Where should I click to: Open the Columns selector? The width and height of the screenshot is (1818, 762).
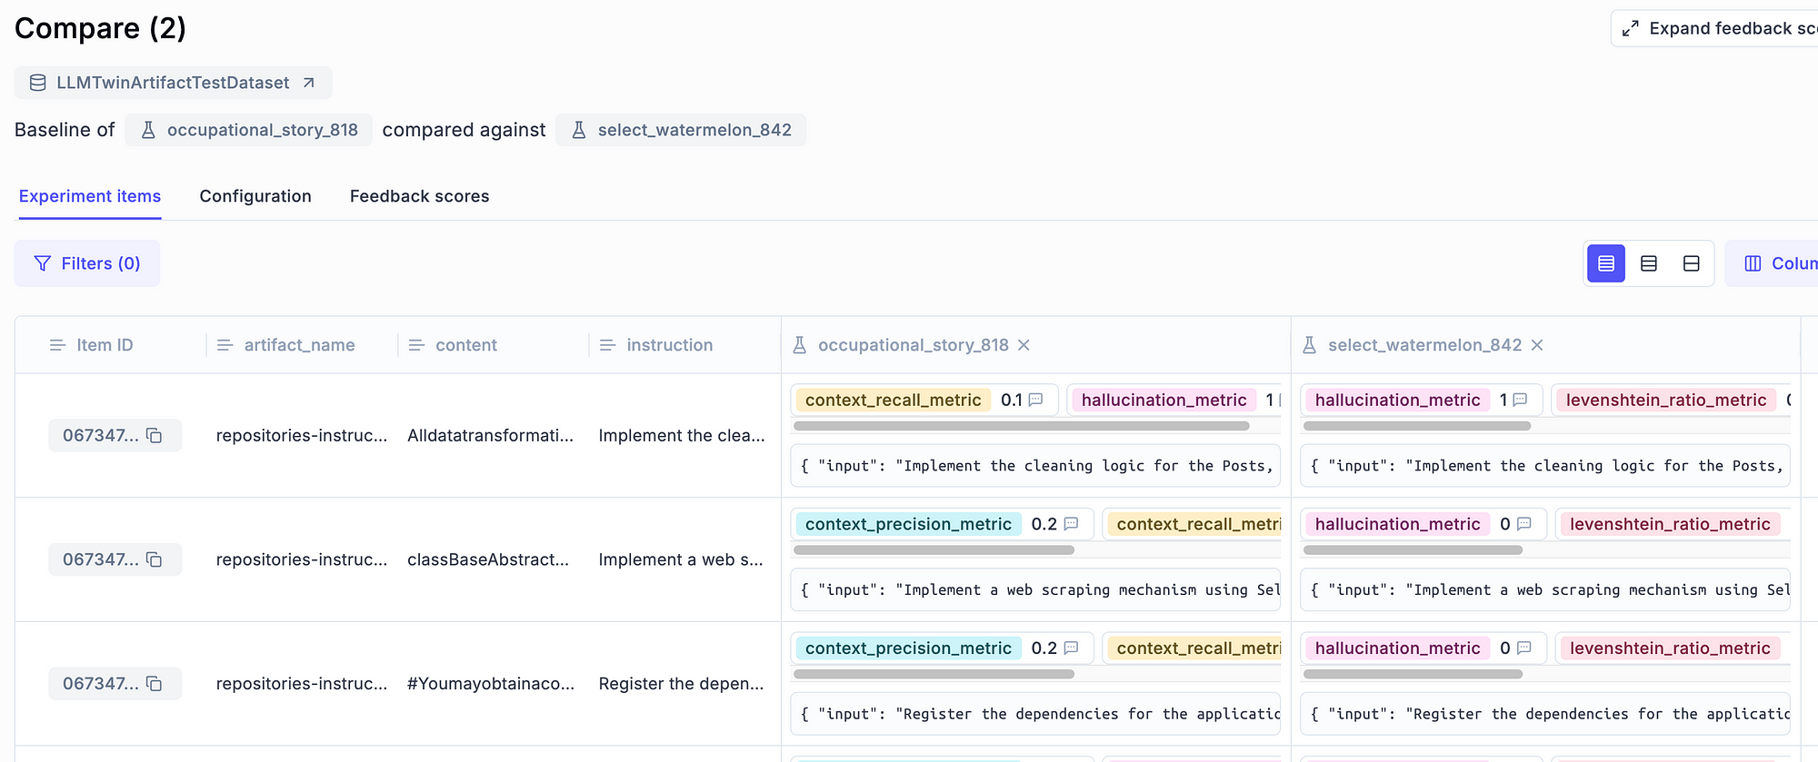point(1773,263)
